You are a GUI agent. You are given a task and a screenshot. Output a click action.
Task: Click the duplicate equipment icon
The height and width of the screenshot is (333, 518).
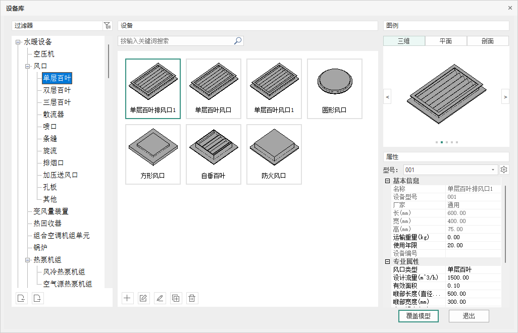(x=176, y=298)
